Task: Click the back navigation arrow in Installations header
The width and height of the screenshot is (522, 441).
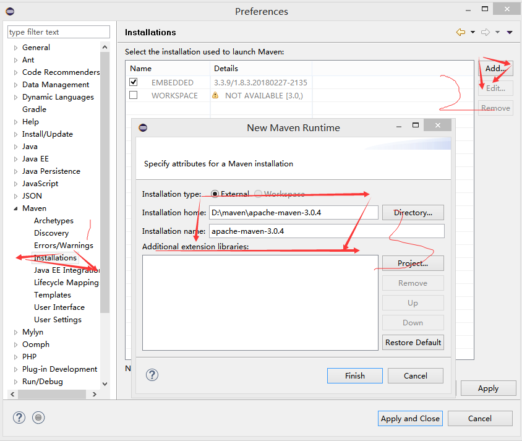Action: click(460, 32)
